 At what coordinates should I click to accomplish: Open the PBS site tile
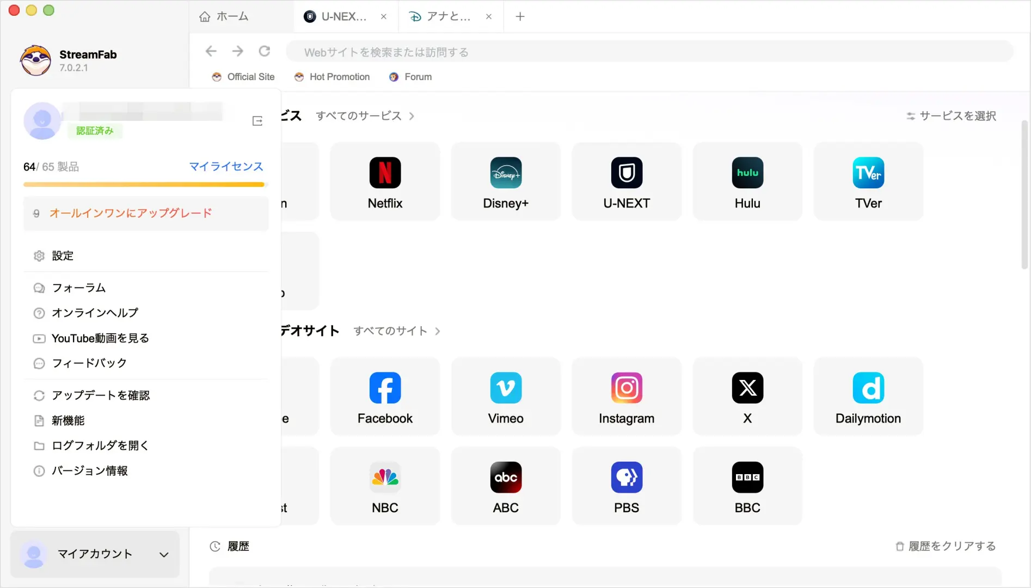(627, 486)
